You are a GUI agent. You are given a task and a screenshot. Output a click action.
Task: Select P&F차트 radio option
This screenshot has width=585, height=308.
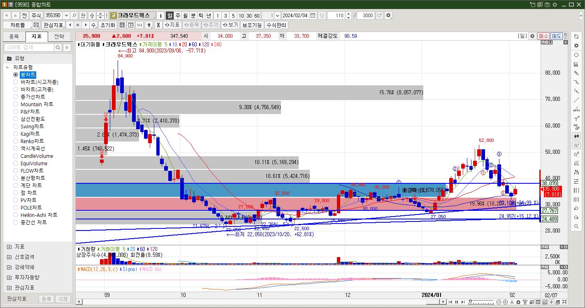(16, 112)
